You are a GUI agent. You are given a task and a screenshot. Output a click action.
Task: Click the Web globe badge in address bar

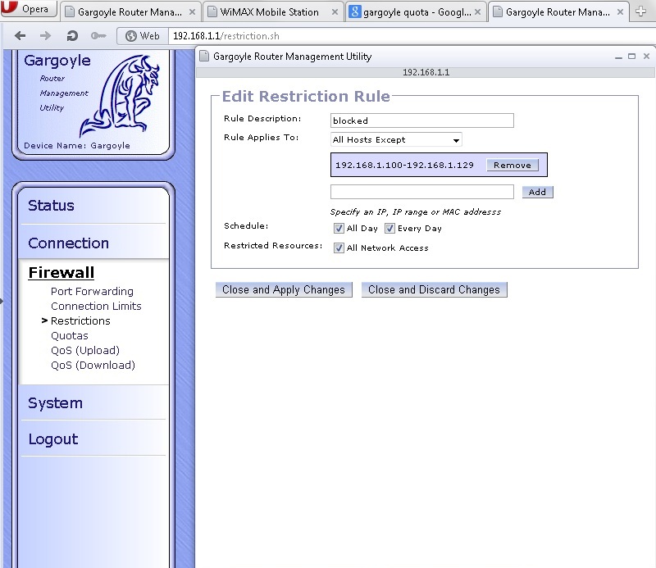[x=143, y=36]
